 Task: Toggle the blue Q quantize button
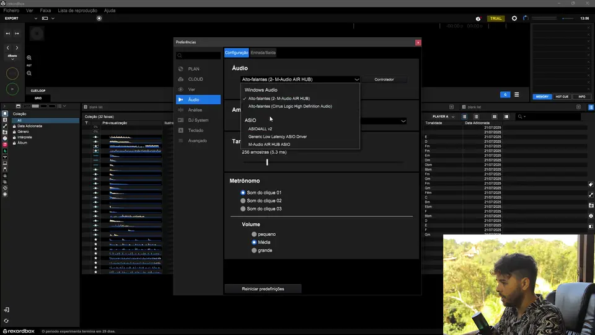505,94
